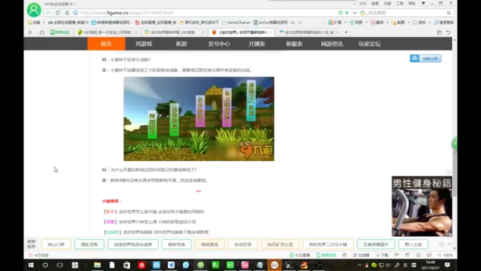481x271 pixels.
Task: Click the Mini World crop growth screenshot
Action: coord(199,119)
